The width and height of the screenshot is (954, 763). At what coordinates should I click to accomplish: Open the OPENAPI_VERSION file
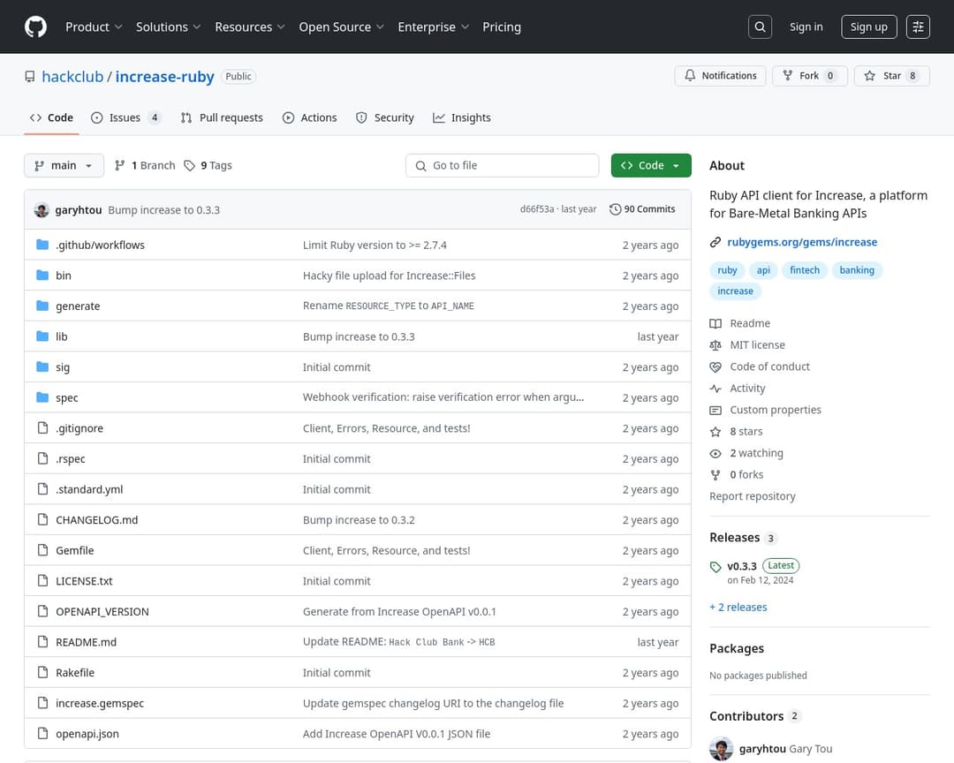coord(102,611)
